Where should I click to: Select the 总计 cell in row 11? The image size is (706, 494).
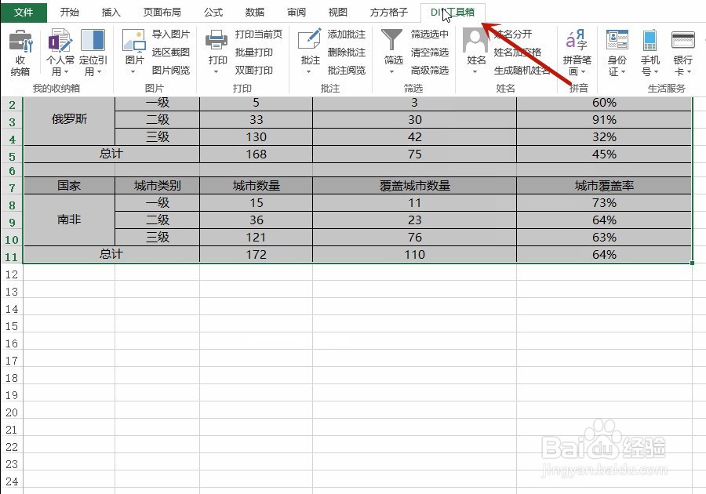tap(111, 254)
